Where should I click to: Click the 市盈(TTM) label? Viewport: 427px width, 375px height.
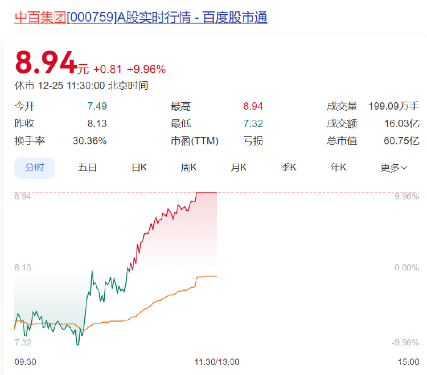195,141
